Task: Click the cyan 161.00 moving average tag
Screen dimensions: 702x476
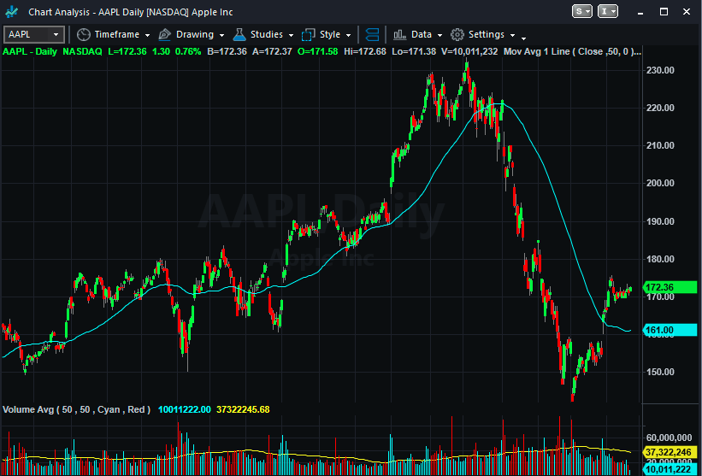Action: coord(670,330)
